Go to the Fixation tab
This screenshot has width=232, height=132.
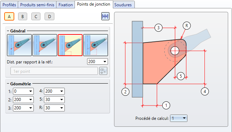(x=65, y=5)
